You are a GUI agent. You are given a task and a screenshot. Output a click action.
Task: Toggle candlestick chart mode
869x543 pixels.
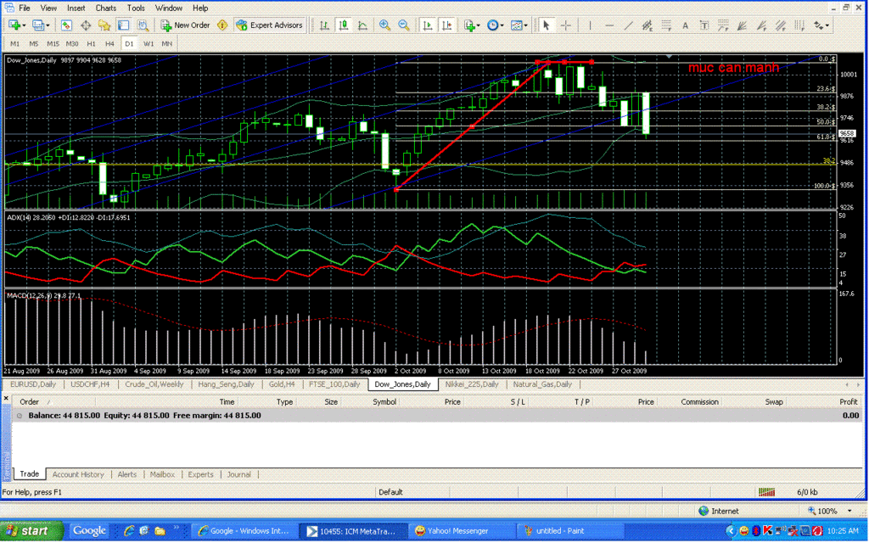(x=344, y=25)
